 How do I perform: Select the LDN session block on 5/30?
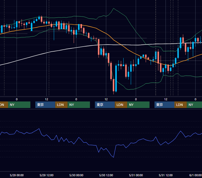(x=121, y=105)
